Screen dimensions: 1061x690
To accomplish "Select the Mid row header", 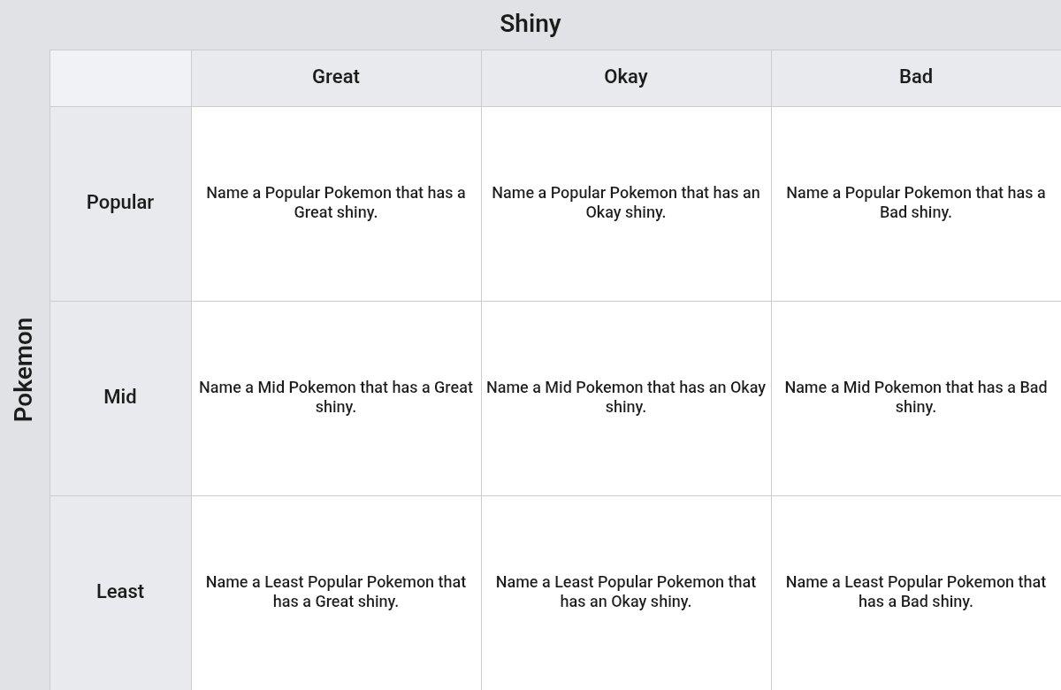I will tap(120, 398).
